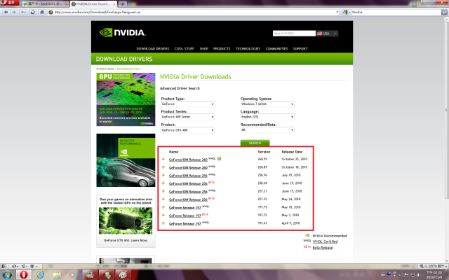Open the Paint palette icon on taskbar

(x=123, y=275)
